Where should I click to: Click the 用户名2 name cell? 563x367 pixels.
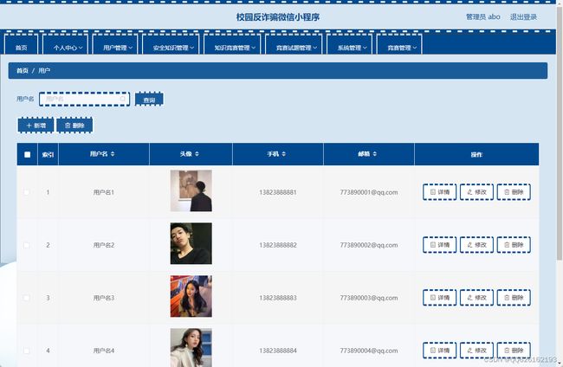(x=104, y=245)
